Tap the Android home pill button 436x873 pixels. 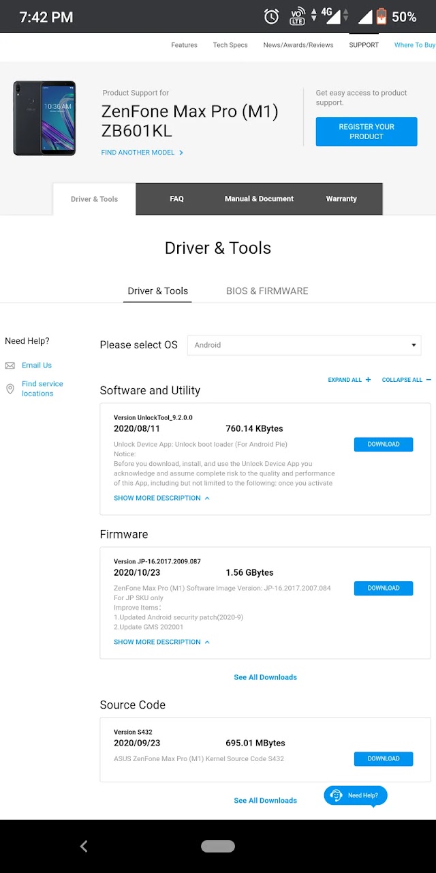coord(218,846)
